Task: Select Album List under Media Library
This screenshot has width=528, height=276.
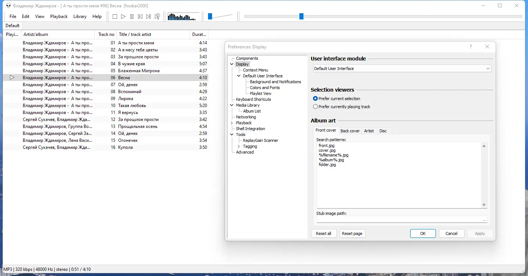Action: (252, 111)
